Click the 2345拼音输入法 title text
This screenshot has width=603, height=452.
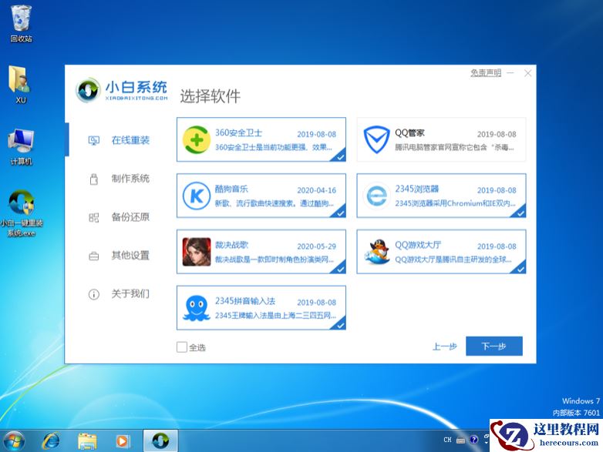[245, 301]
